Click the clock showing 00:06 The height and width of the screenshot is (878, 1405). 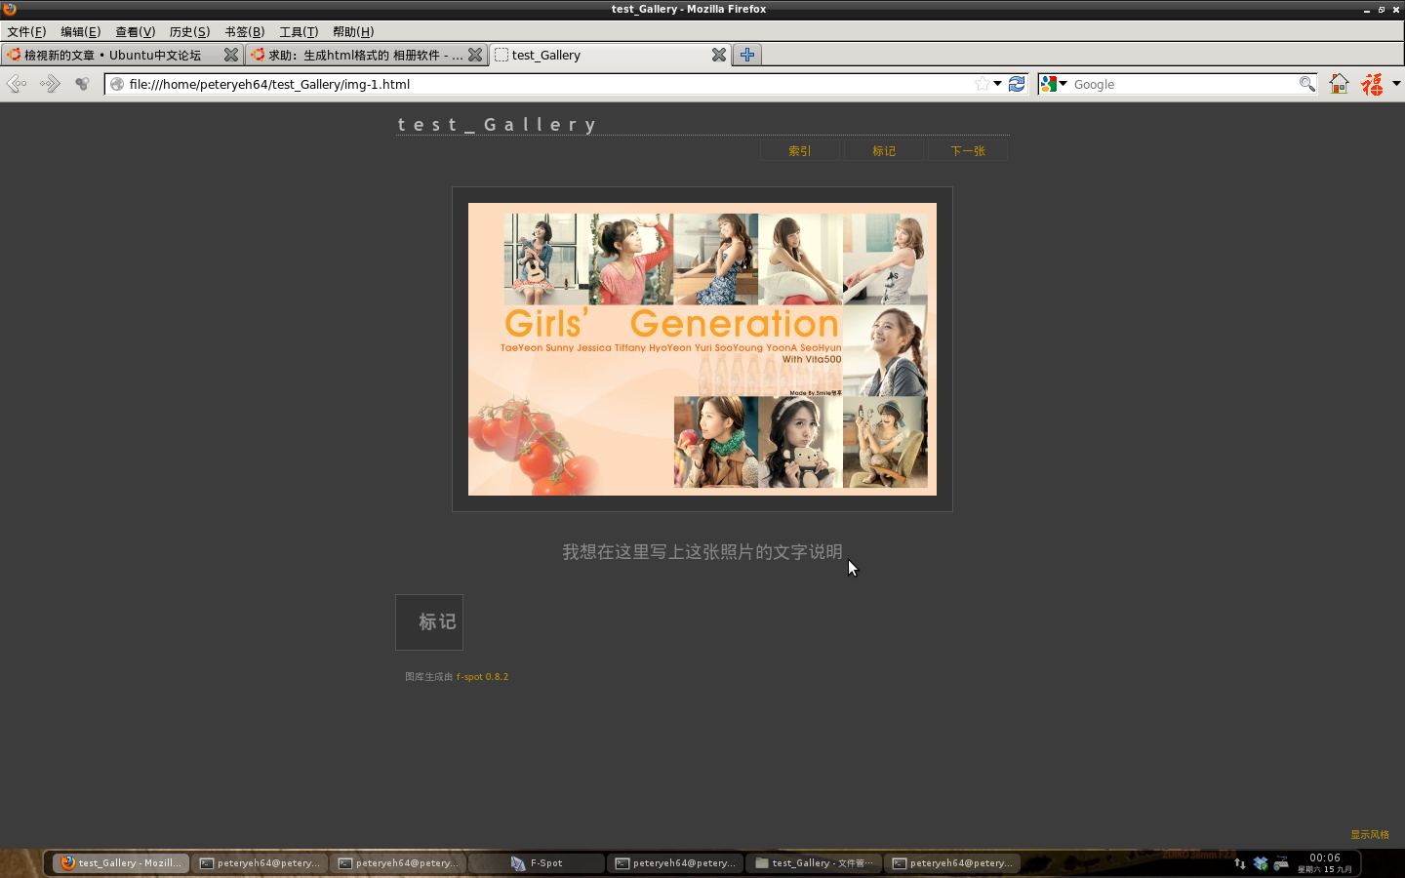1325,862
